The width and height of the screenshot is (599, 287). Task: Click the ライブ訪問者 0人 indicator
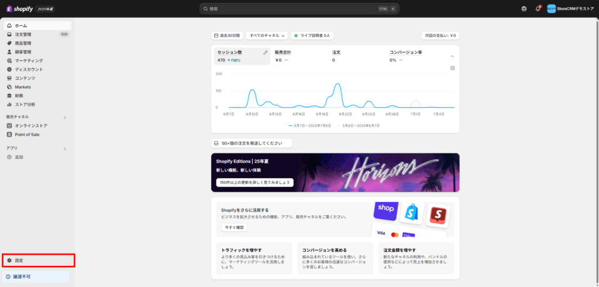coord(312,36)
